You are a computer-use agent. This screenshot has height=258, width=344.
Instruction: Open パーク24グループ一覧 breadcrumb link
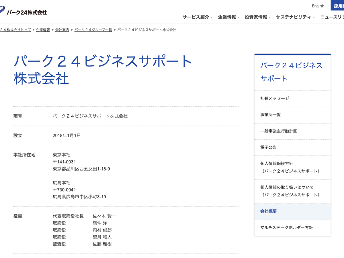coord(93,30)
